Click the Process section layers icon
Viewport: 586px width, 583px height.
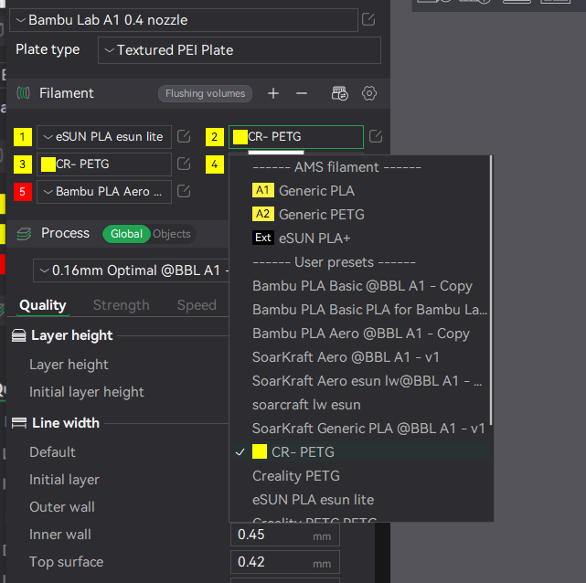pos(24,234)
